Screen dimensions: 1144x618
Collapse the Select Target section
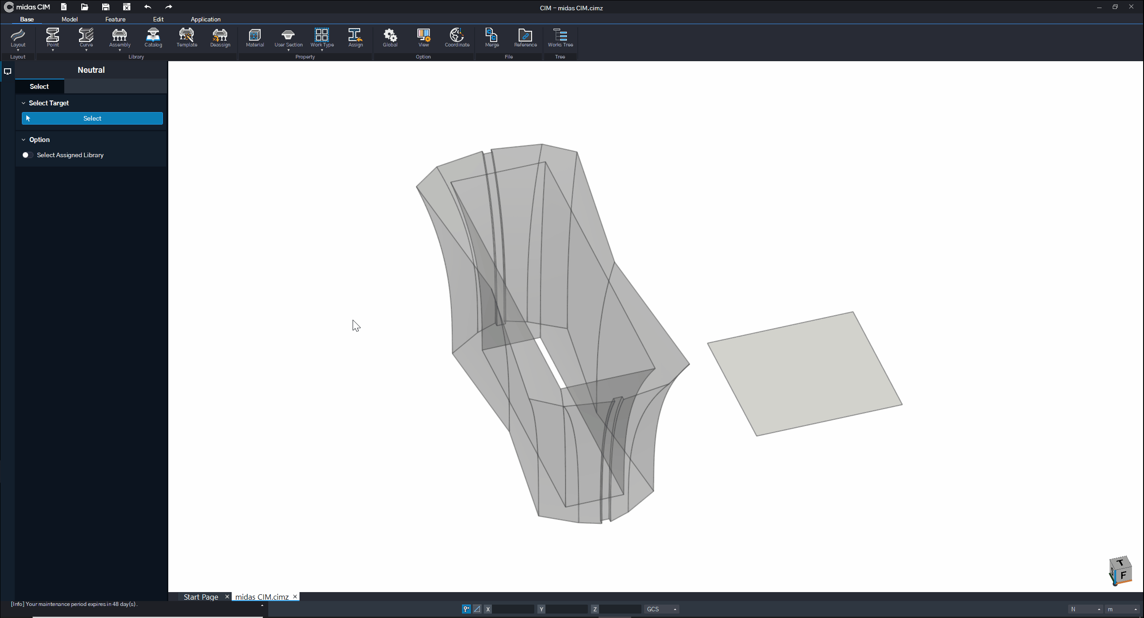[x=24, y=103]
